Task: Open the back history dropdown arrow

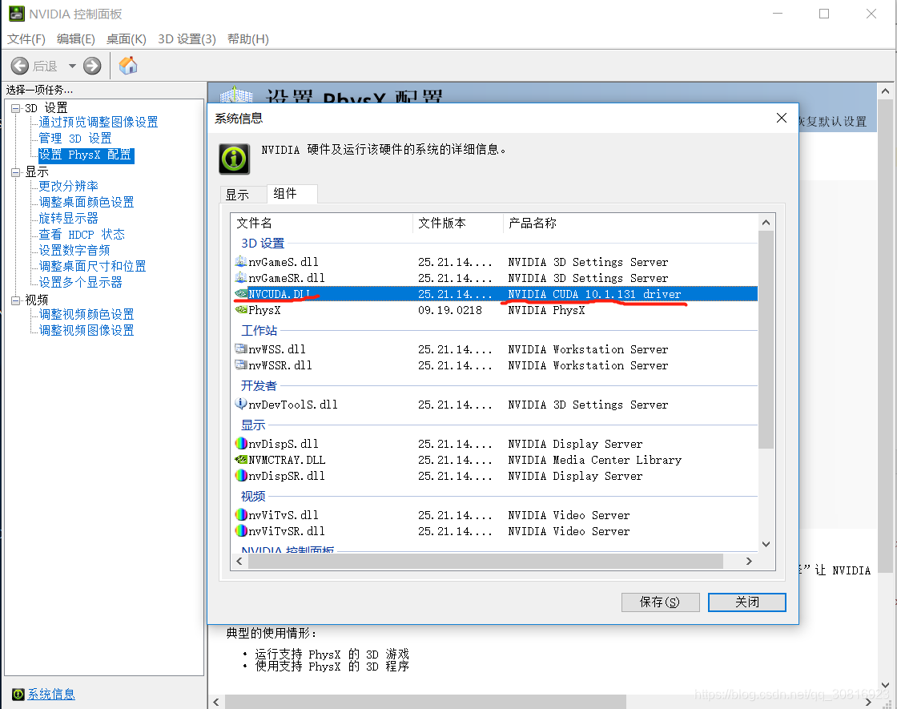Action: coord(72,66)
